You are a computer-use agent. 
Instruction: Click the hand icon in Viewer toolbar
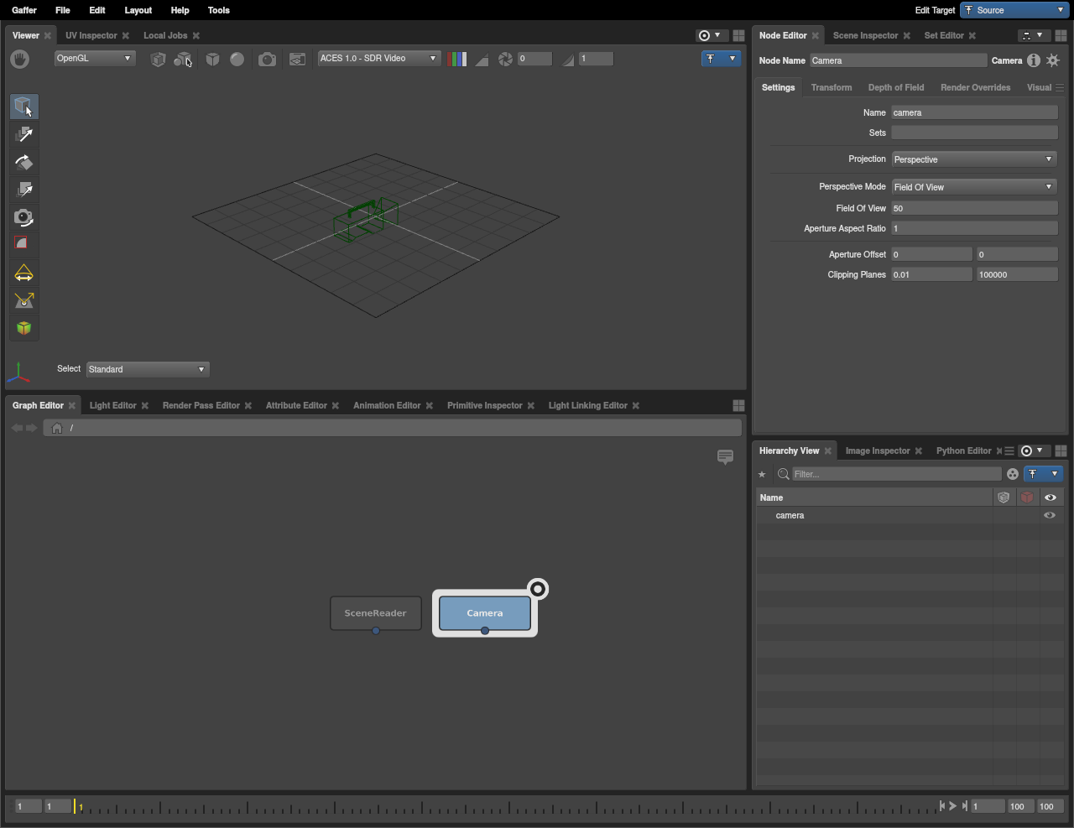pos(20,59)
